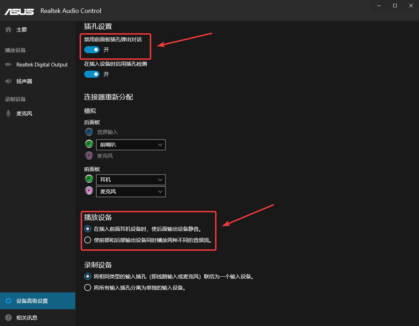Click the green front panel headphone jack icon
The width and height of the screenshot is (419, 326).
point(89,179)
